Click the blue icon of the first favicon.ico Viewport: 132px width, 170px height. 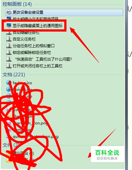[x=9, y=83]
